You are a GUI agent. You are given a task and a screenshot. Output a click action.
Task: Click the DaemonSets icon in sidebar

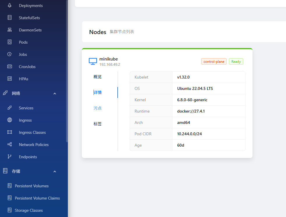click(x=10, y=30)
